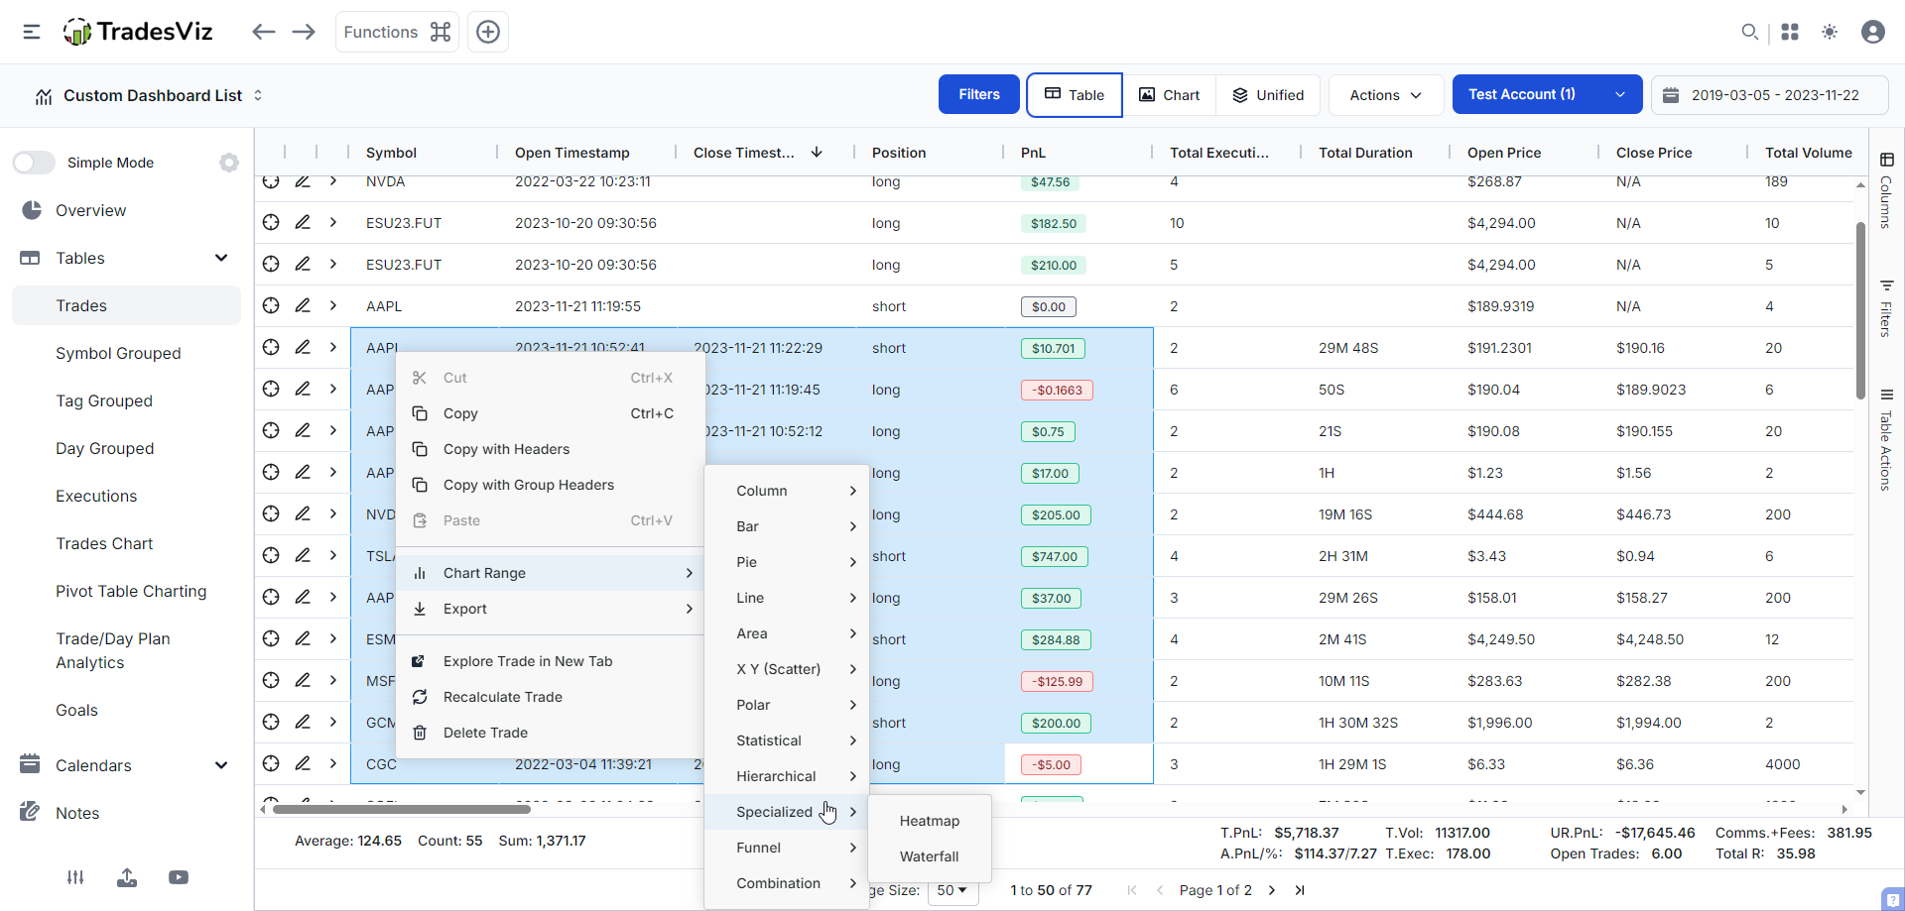This screenshot has width=1905, height=911.
Task: Open the Pie chart submenu
Action: (787, 562)
